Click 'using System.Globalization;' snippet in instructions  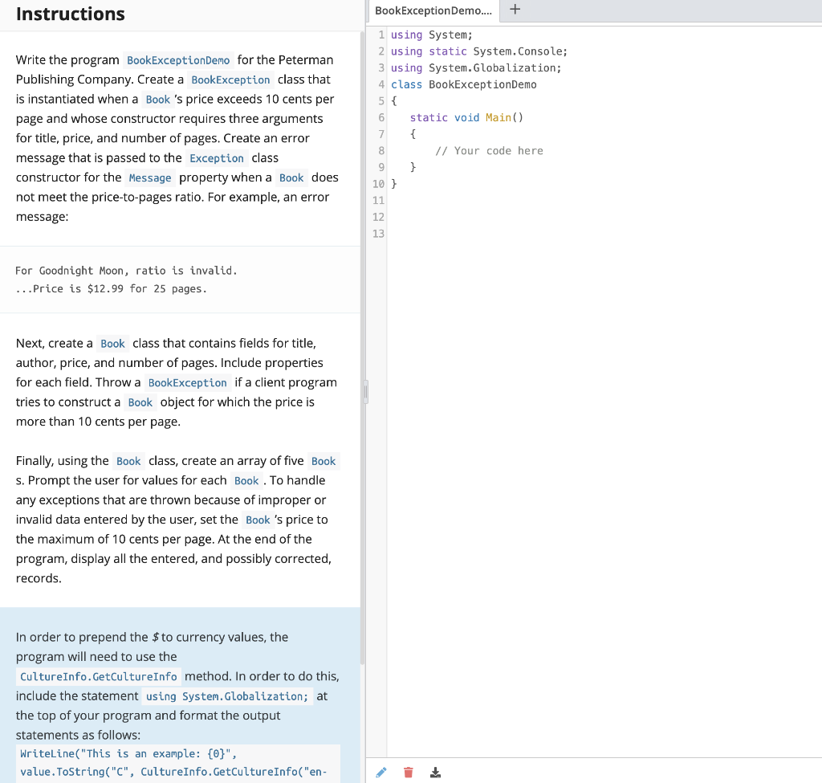(x=227, y=696)
